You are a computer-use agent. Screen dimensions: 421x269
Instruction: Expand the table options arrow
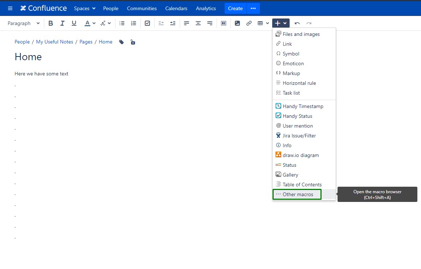(x=267, y=23)
